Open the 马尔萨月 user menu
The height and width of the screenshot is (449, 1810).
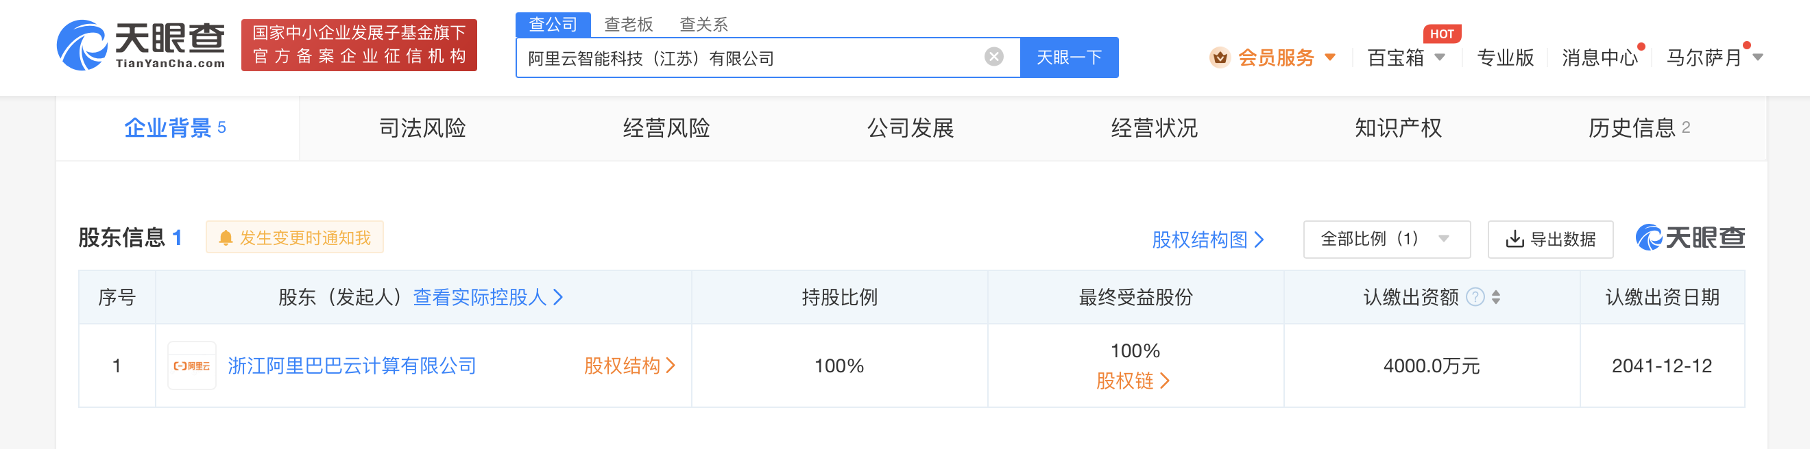[1715, 57]
